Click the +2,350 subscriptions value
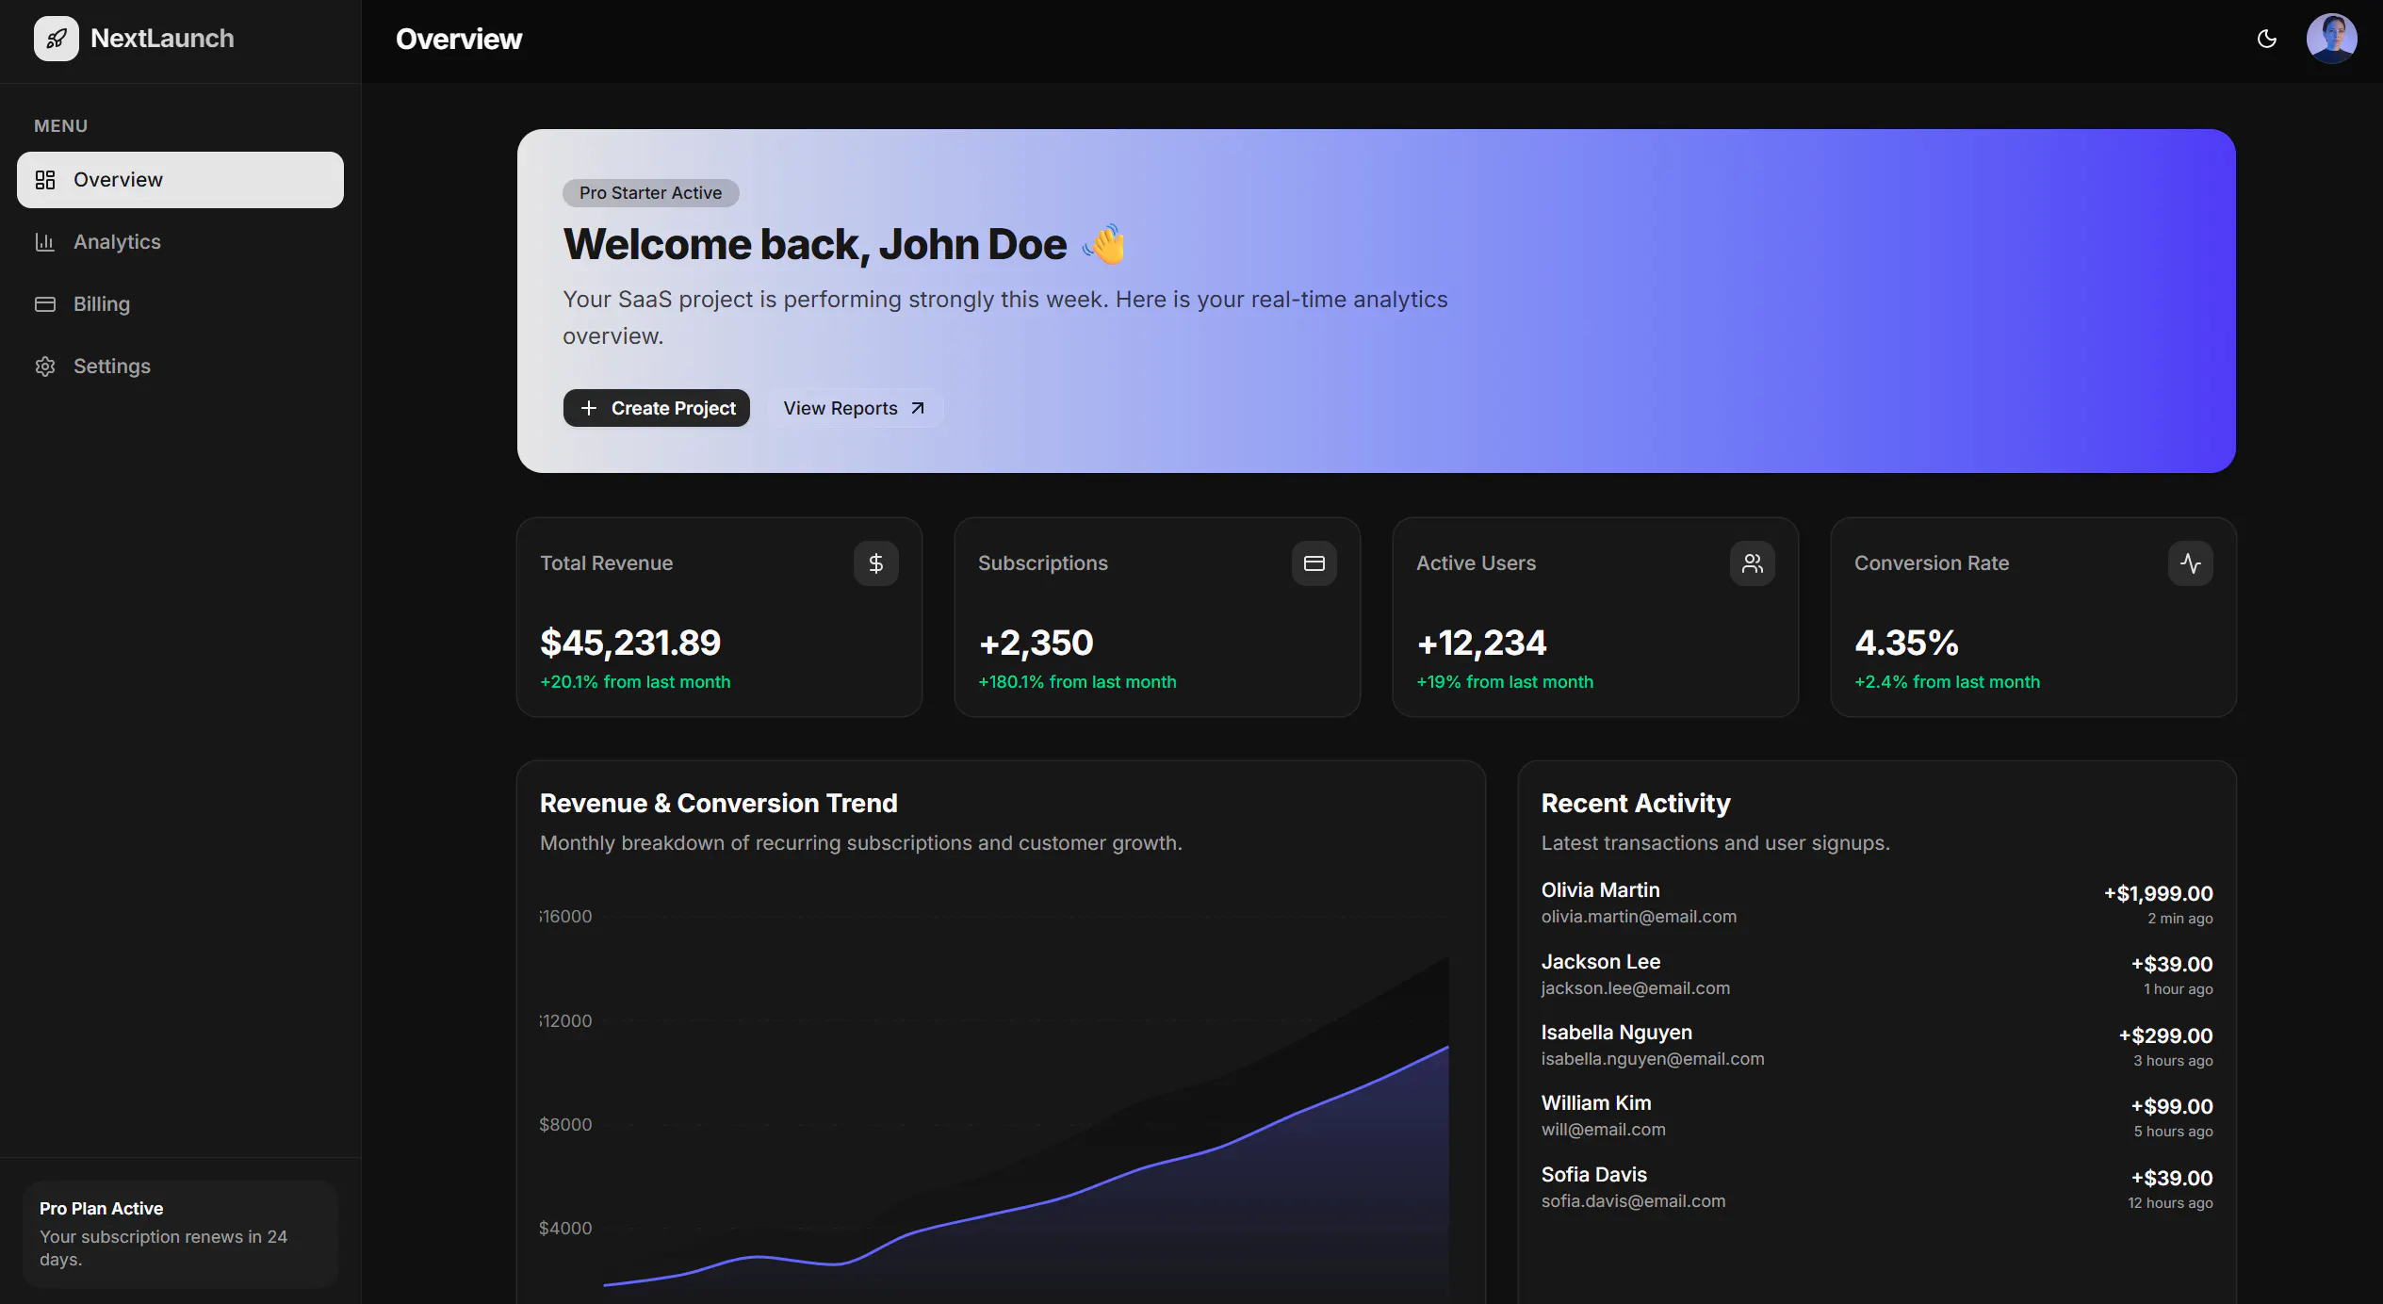 1036,643
